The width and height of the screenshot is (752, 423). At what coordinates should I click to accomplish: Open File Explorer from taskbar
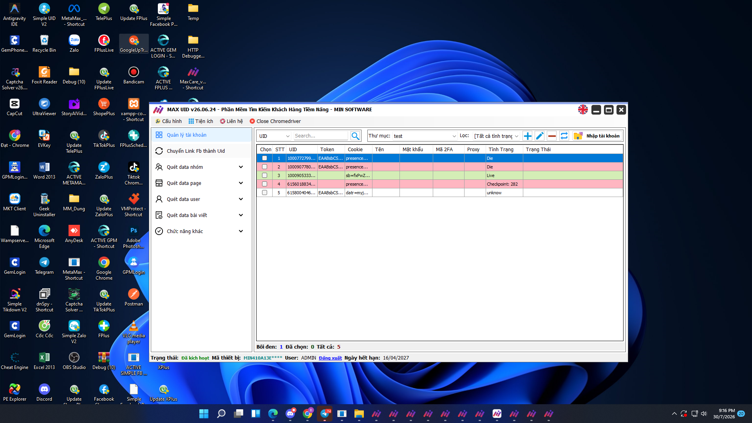359,414
